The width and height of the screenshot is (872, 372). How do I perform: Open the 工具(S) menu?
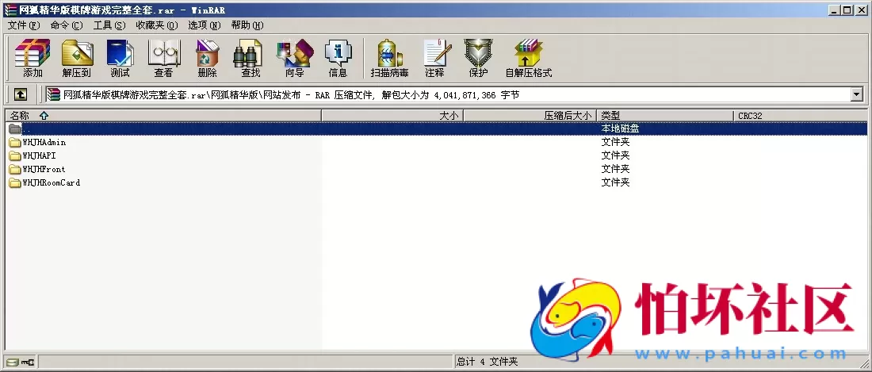[x=109, y=25]
